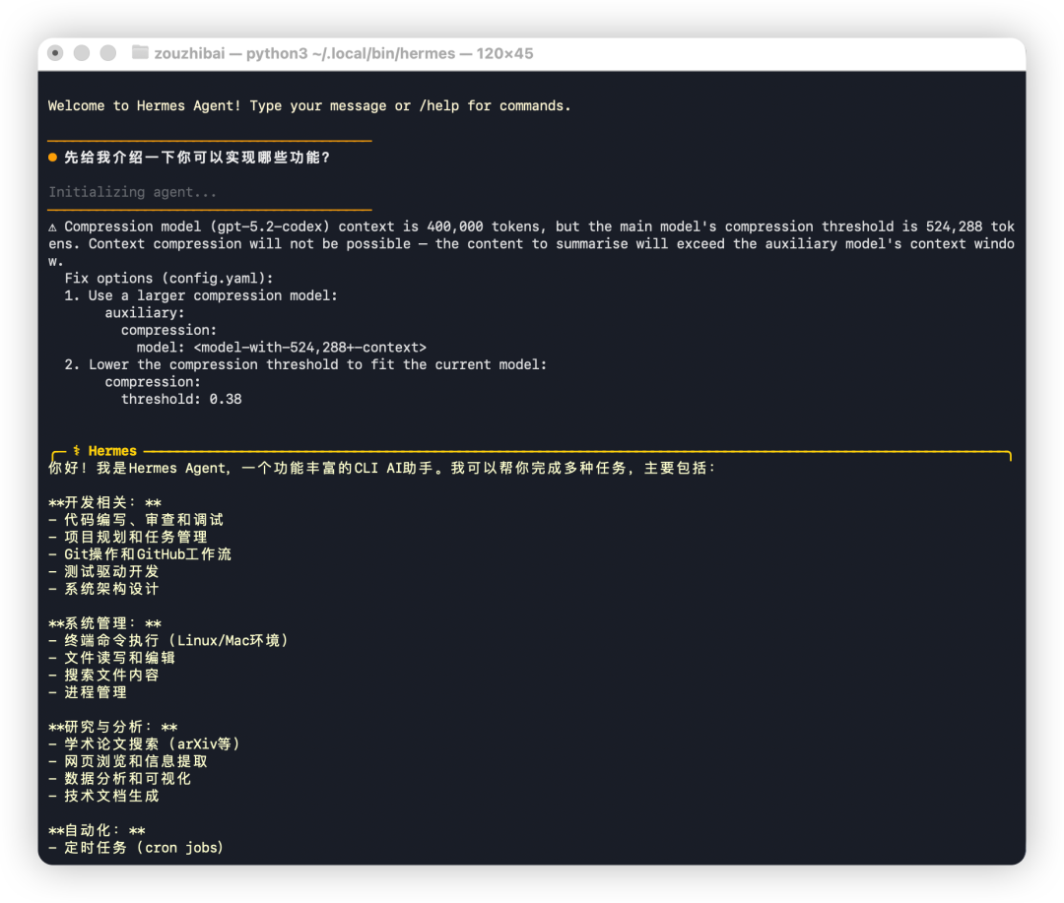The image size is (1064, 903).
Task: Click the config.yaml filename in fix options
Action: tap(220, 278)
